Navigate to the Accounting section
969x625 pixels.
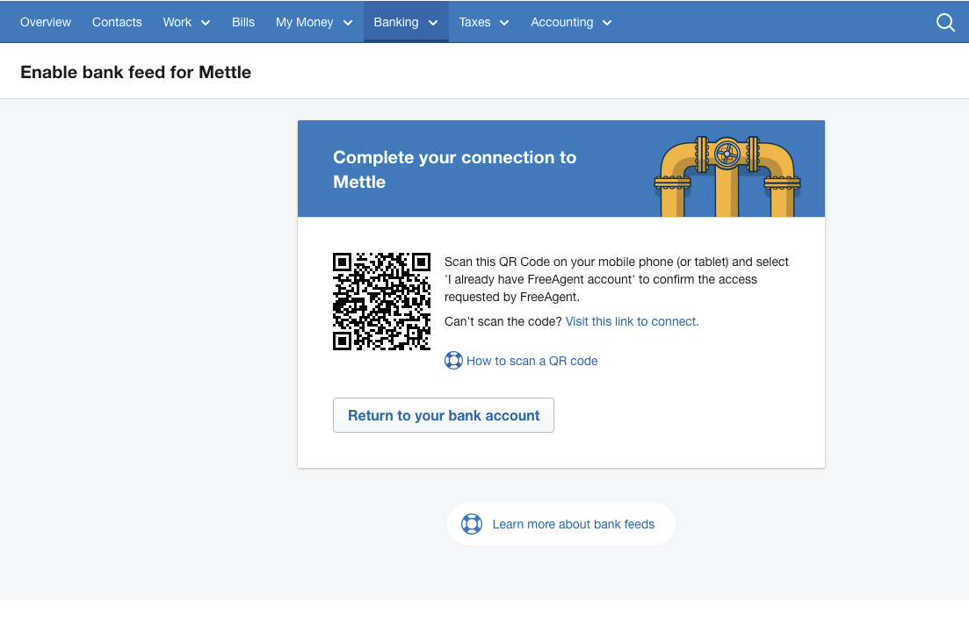tap(562, 22)
